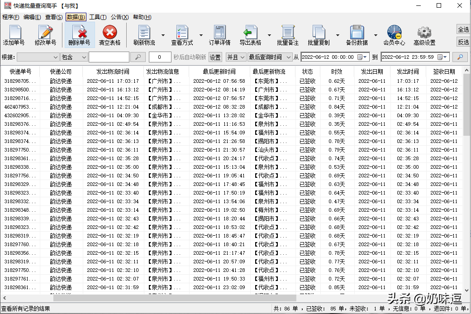Click the 全选 button
The width and height of the screenshot is (471, 314).
pyautogui.click(x=463, y=29)
